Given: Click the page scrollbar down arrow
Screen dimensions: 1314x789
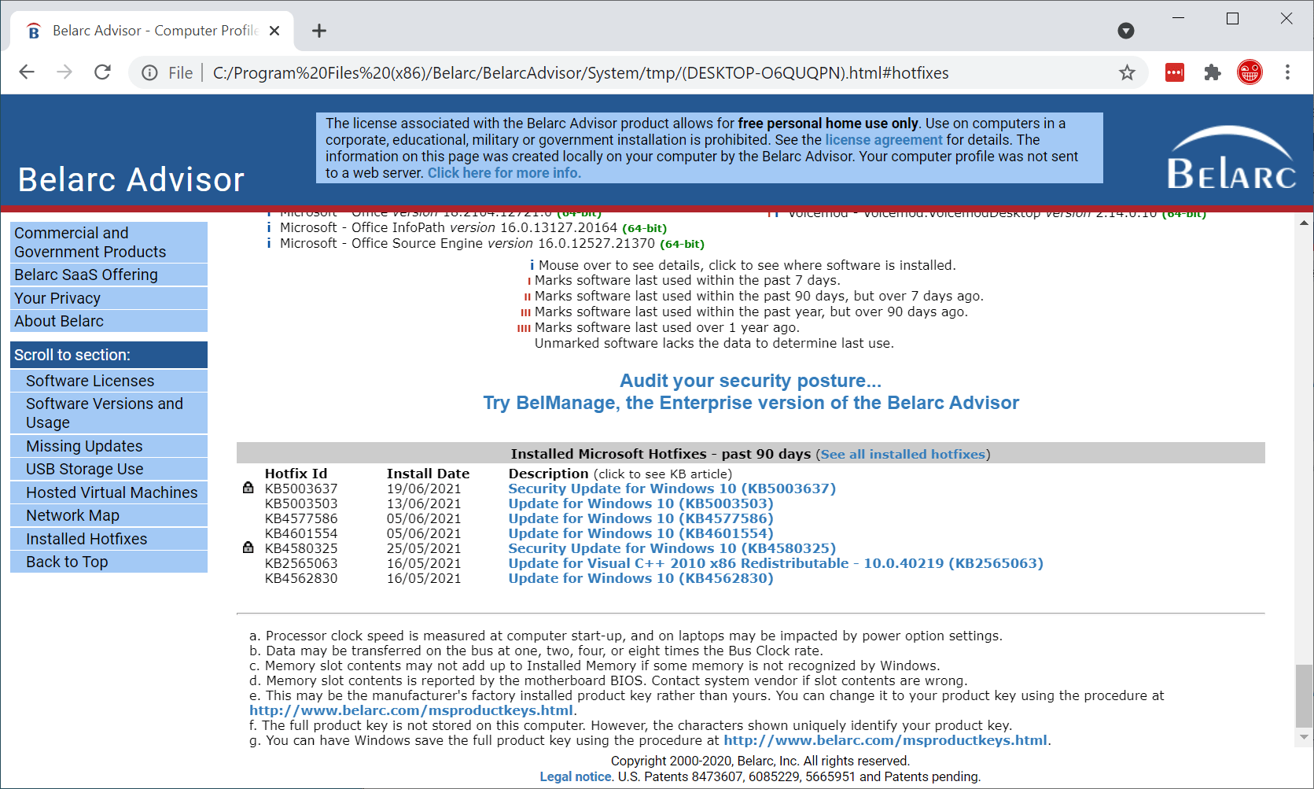Looking at the screenshot, I should coord(1304,737).
